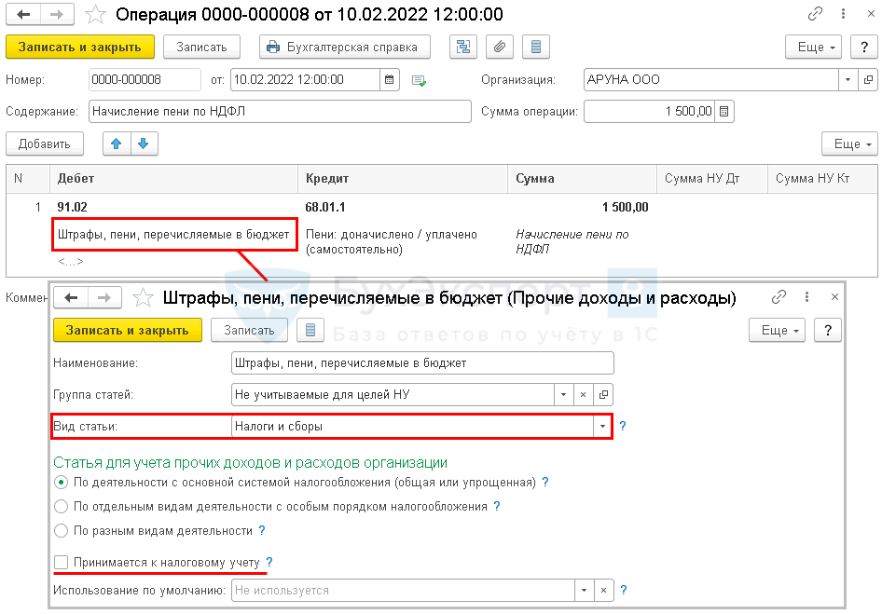Select radio 'По разным видам деятельности'
The height and width of the screenshot is (614, 882).
(62, 531)
